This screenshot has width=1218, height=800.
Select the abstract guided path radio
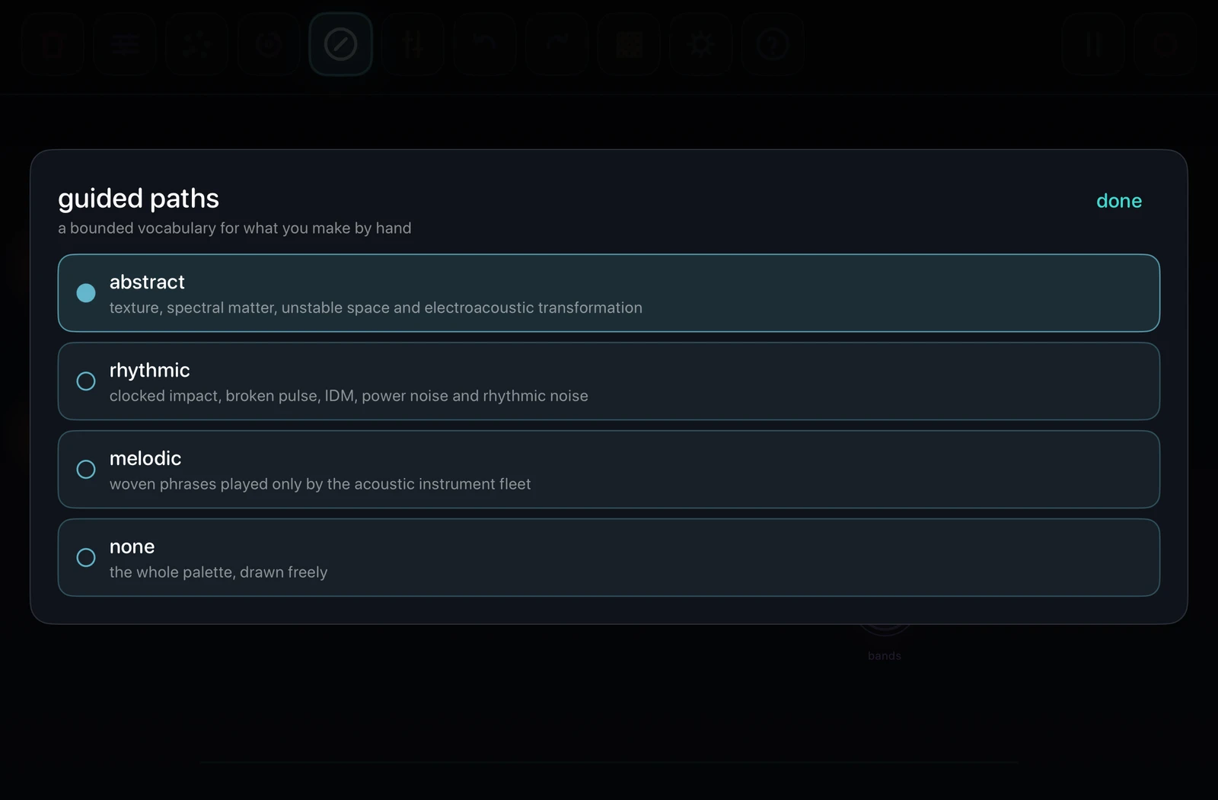pyautogui.click(x=609, y=293)
